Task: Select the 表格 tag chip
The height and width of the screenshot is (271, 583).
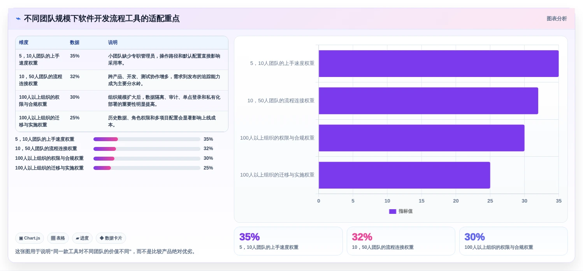Action: (x=58, y=238)
